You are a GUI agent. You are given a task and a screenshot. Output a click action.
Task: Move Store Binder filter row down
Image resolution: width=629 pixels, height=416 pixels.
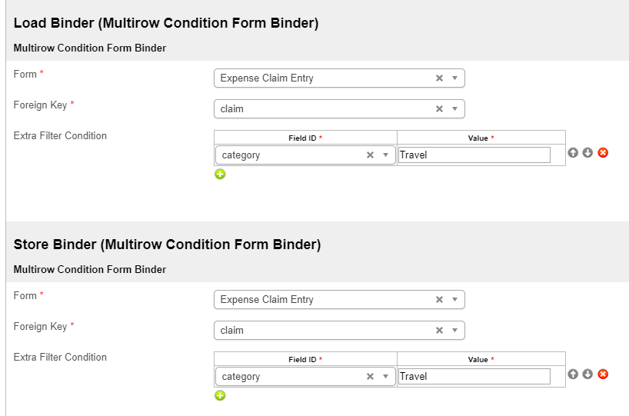click(x=587, y=374)
